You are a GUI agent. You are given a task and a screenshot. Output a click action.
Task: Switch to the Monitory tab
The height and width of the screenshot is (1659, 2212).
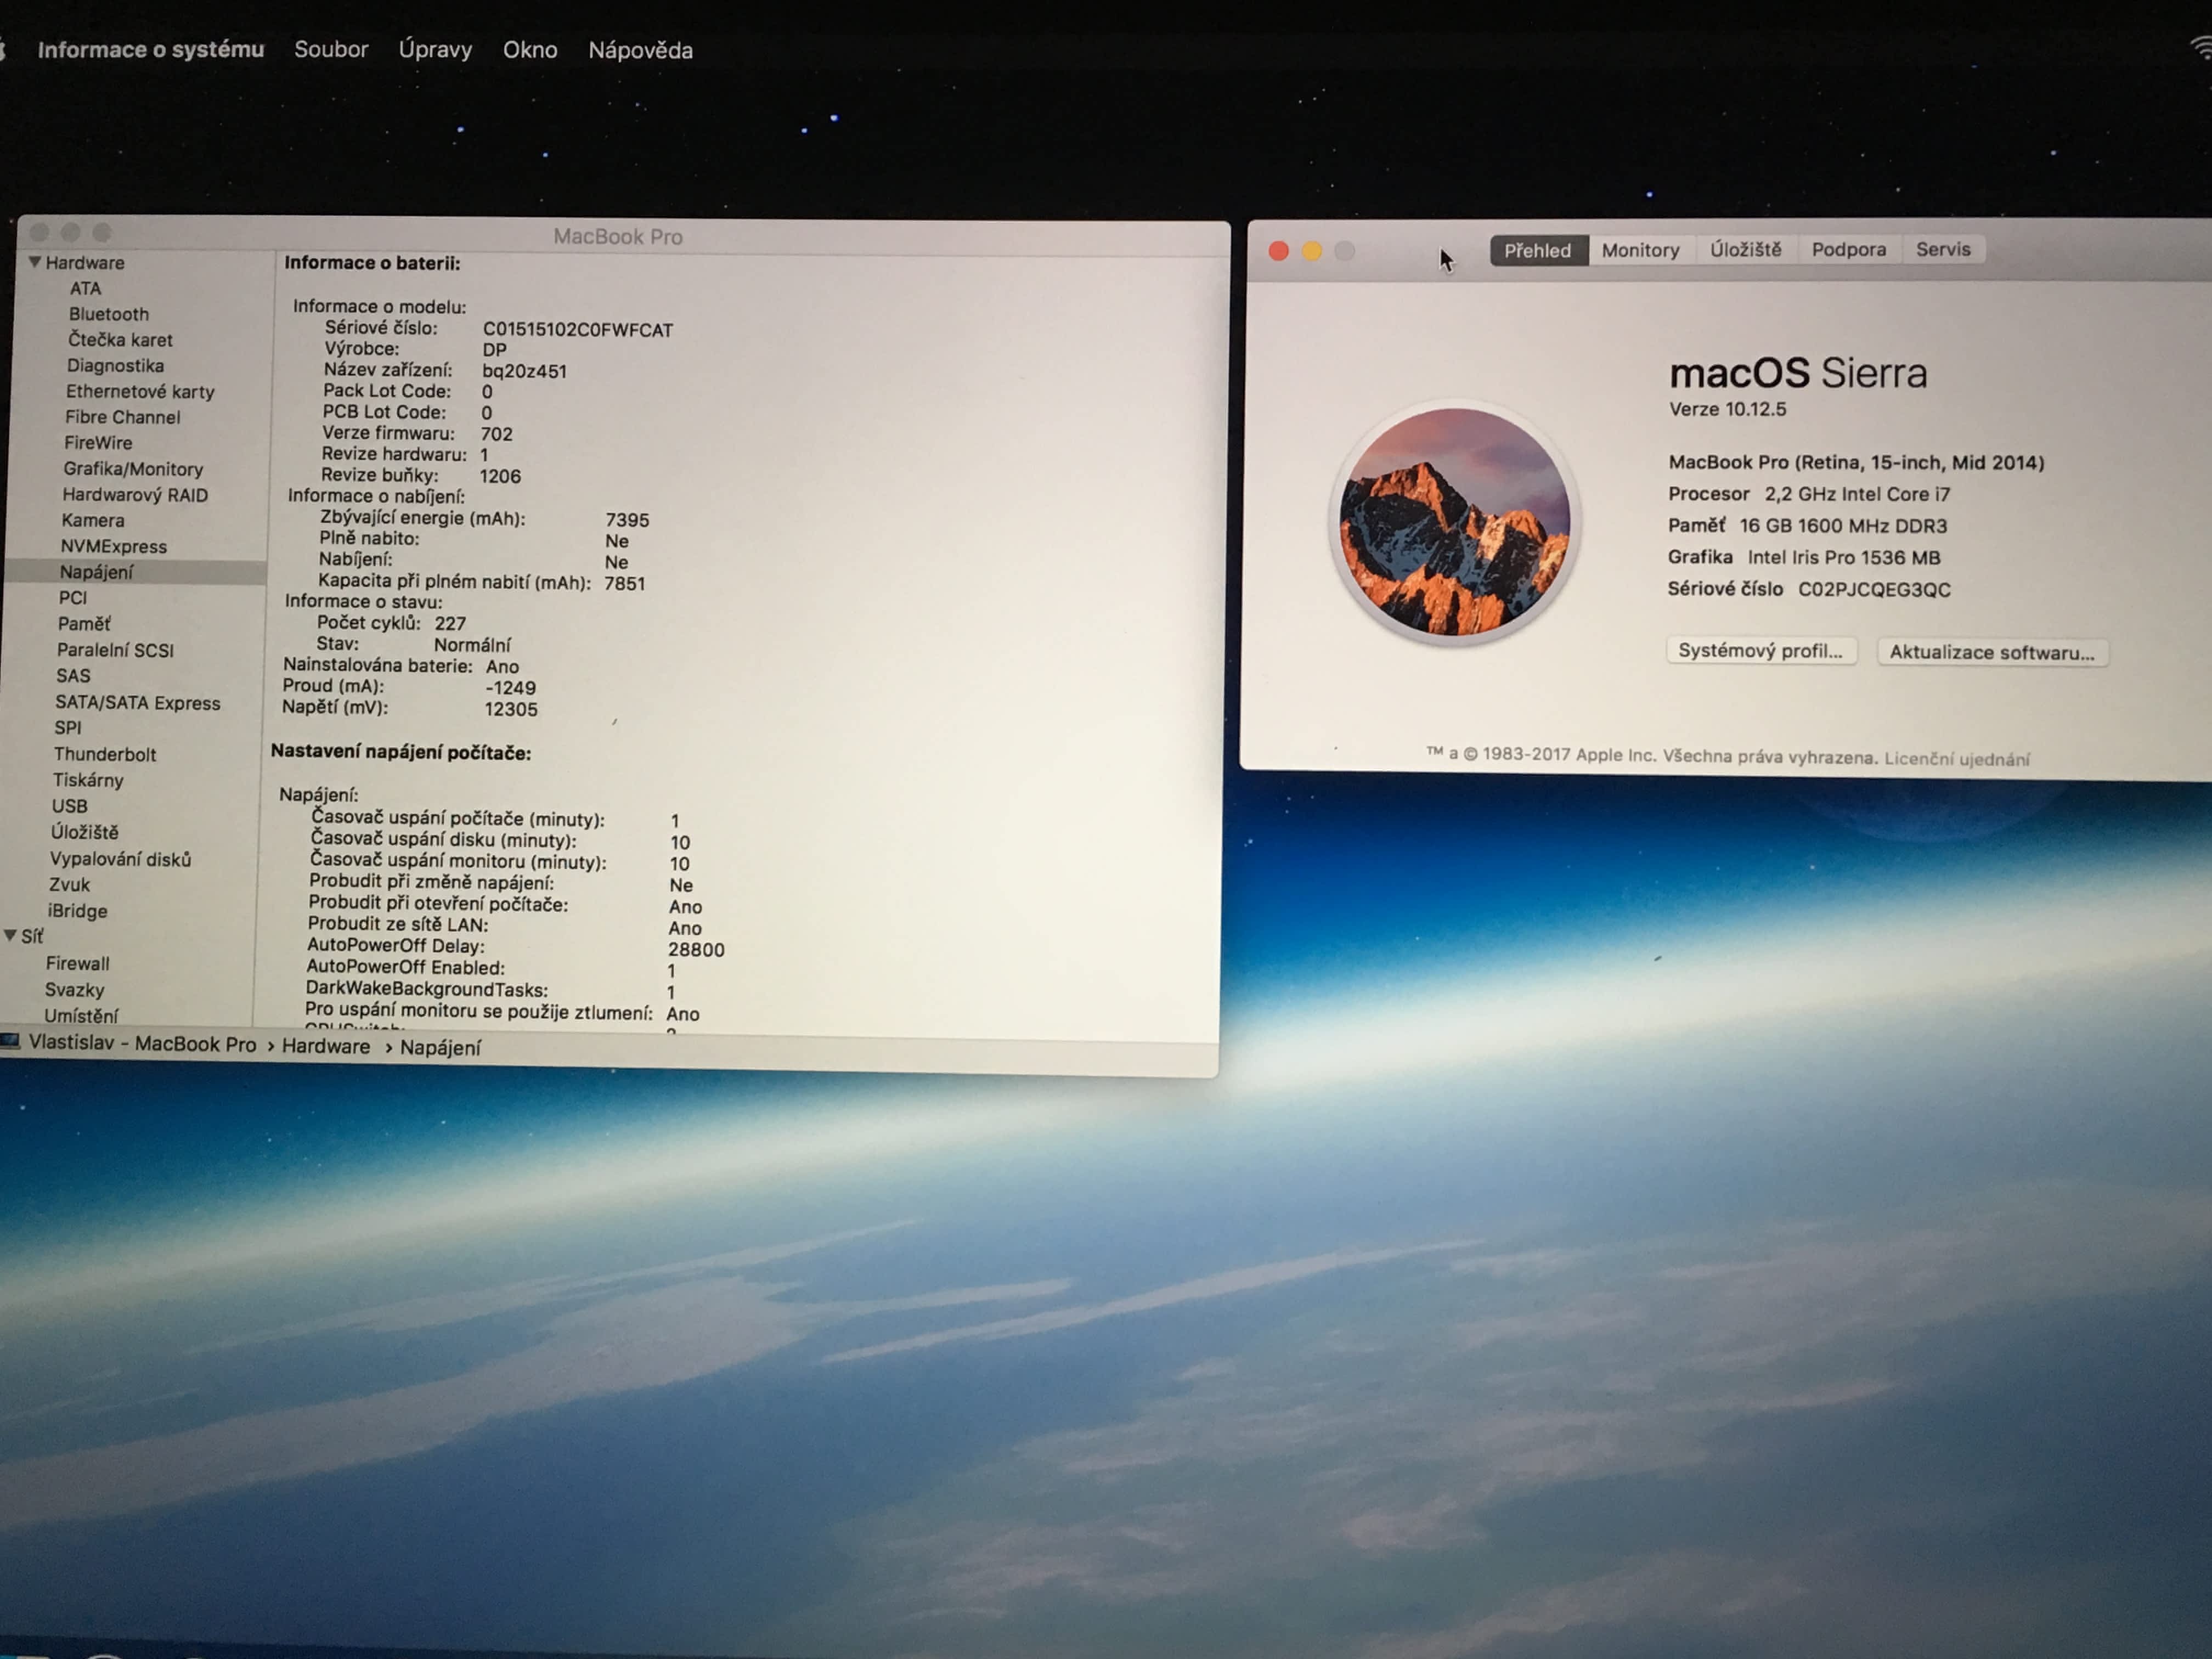(x=1640, y=250)
